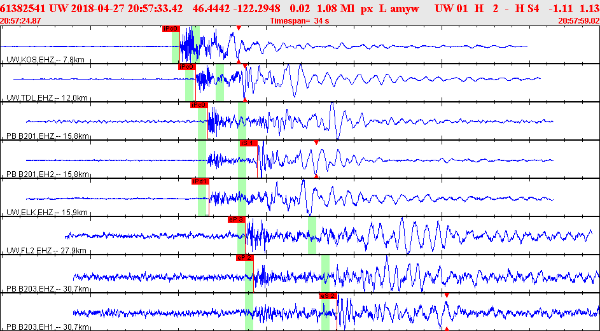Image resolution: width=600 pixels, height=331 pixels.
Task: Click the latitude value 46.4442
Action: (x=210, y=8)
